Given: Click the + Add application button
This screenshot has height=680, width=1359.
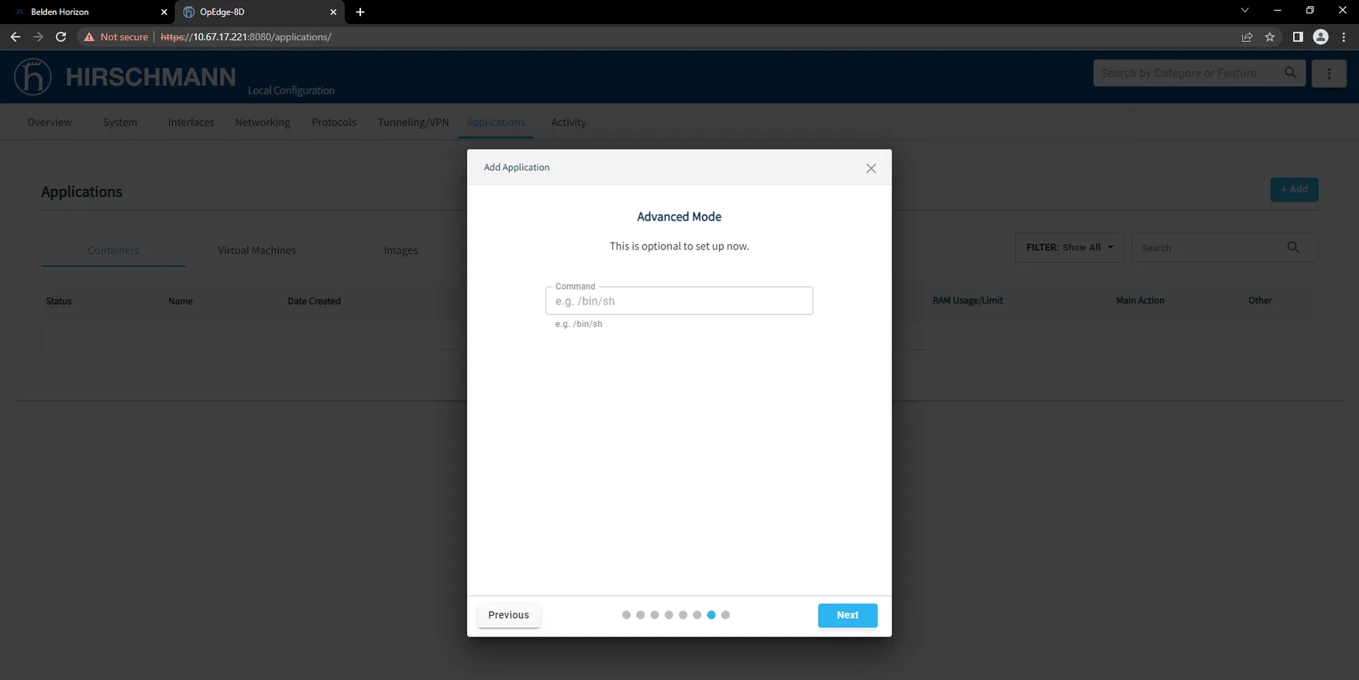Looking at the screenshot, I should pos(1294,189).
